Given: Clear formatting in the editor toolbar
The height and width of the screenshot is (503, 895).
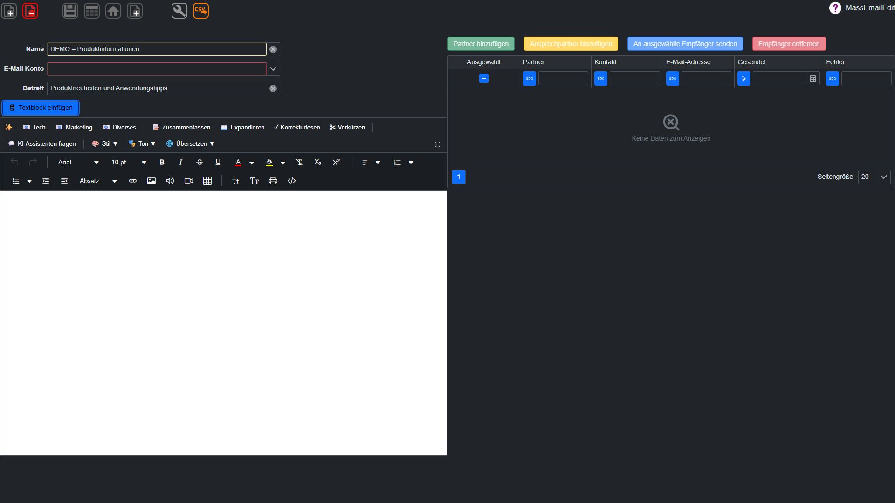Looking at the screenshot, I should tap(299, 162).
